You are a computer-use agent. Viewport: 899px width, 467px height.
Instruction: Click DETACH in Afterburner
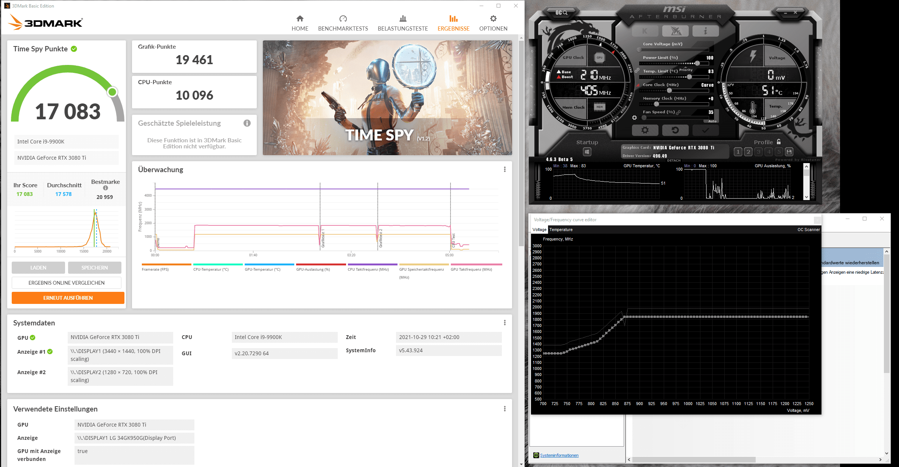coord(674,160)
